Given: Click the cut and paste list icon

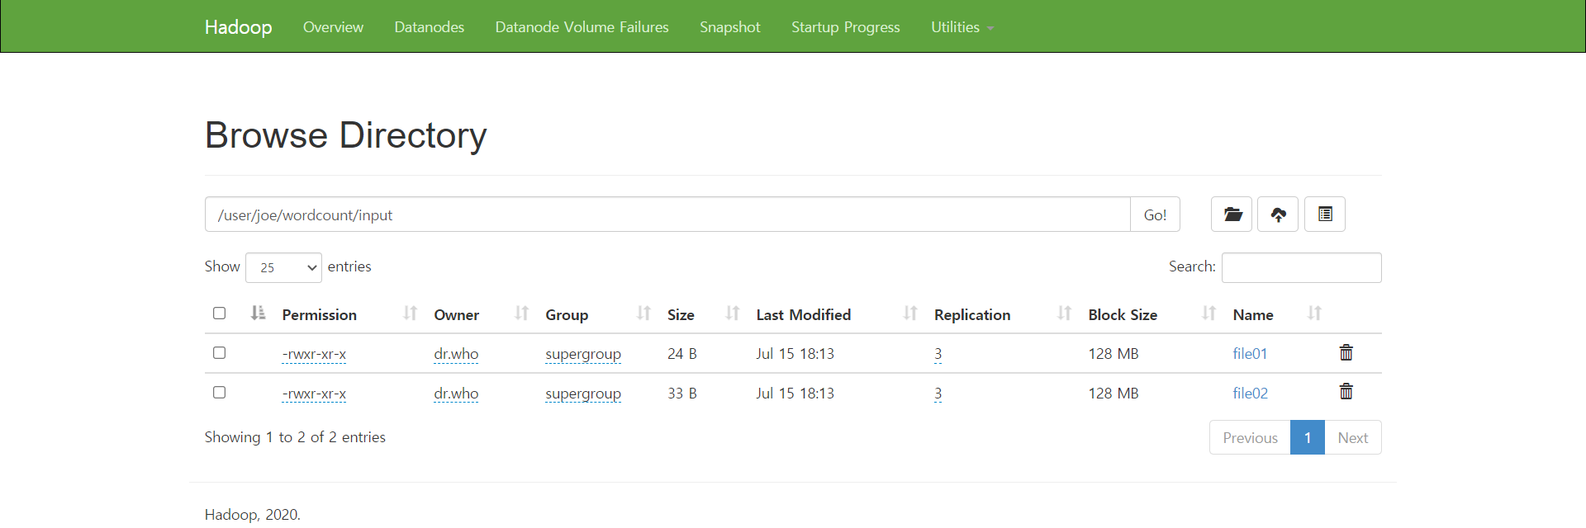Looking at the screenshot, I should [x=1325, y=214].
